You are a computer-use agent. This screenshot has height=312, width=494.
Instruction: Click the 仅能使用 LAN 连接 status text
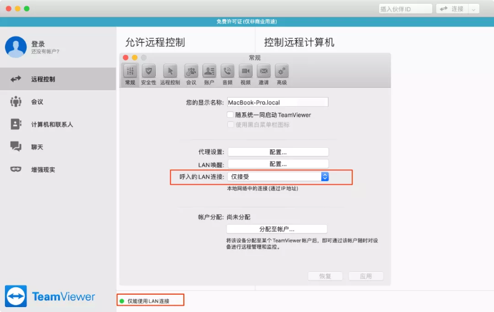click(148, 301)
